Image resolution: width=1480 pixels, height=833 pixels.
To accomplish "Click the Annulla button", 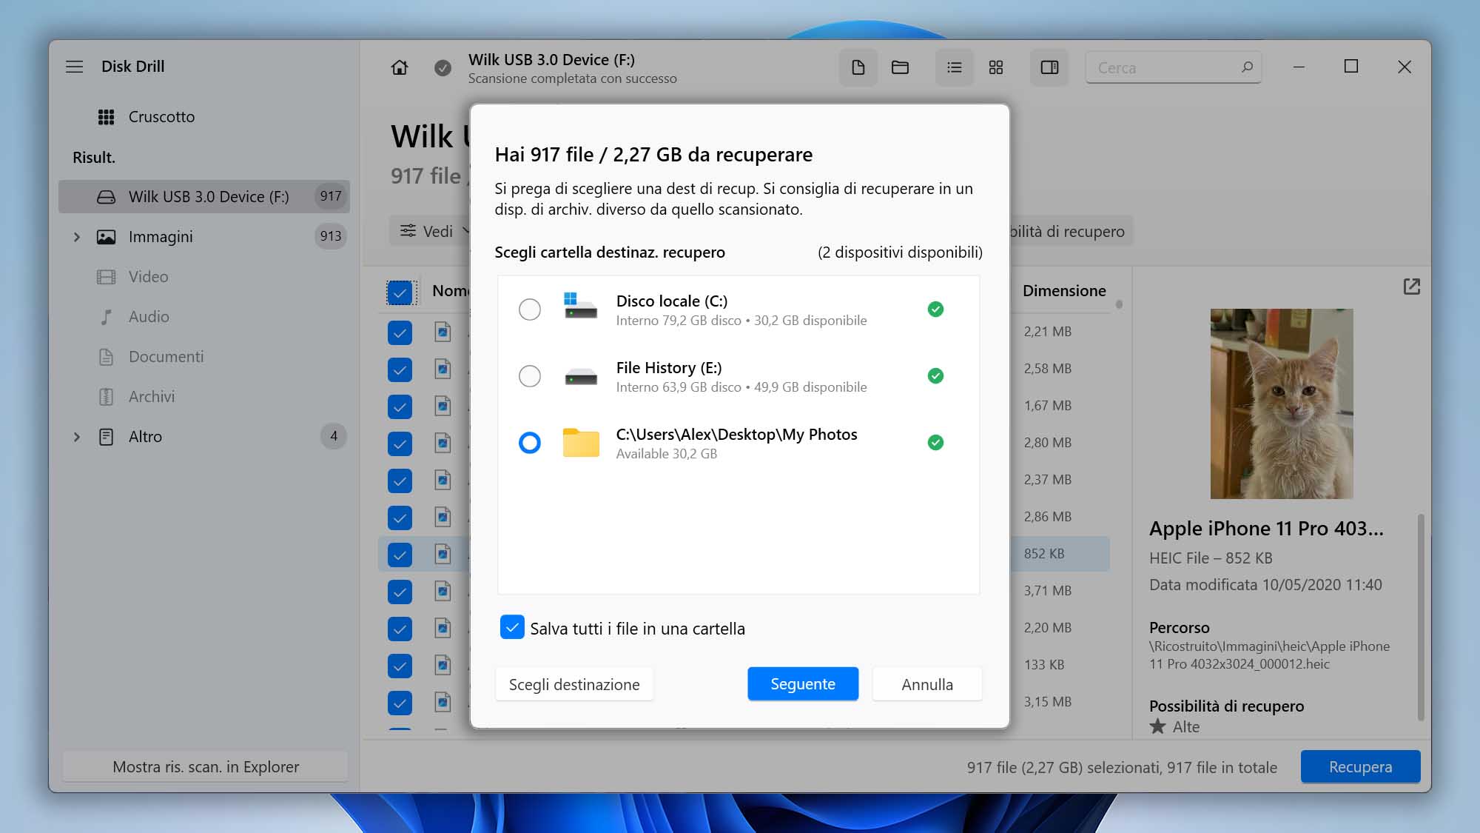I will 927,683.
